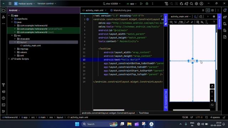The image size is (228, 128).
Task: Show design warnings and errors icon
Action: click(214, 17)
